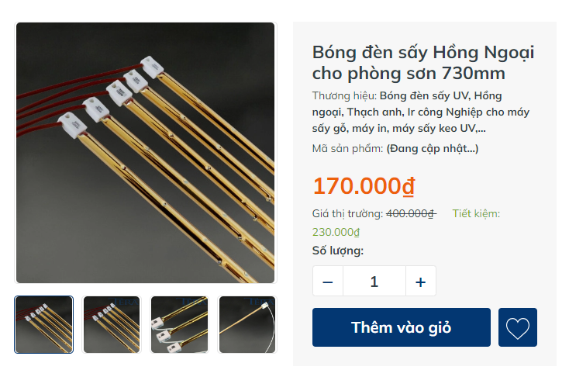The image size is (569, 370).
Task: Click the large main product image
Action: click(x=146, y=153)
